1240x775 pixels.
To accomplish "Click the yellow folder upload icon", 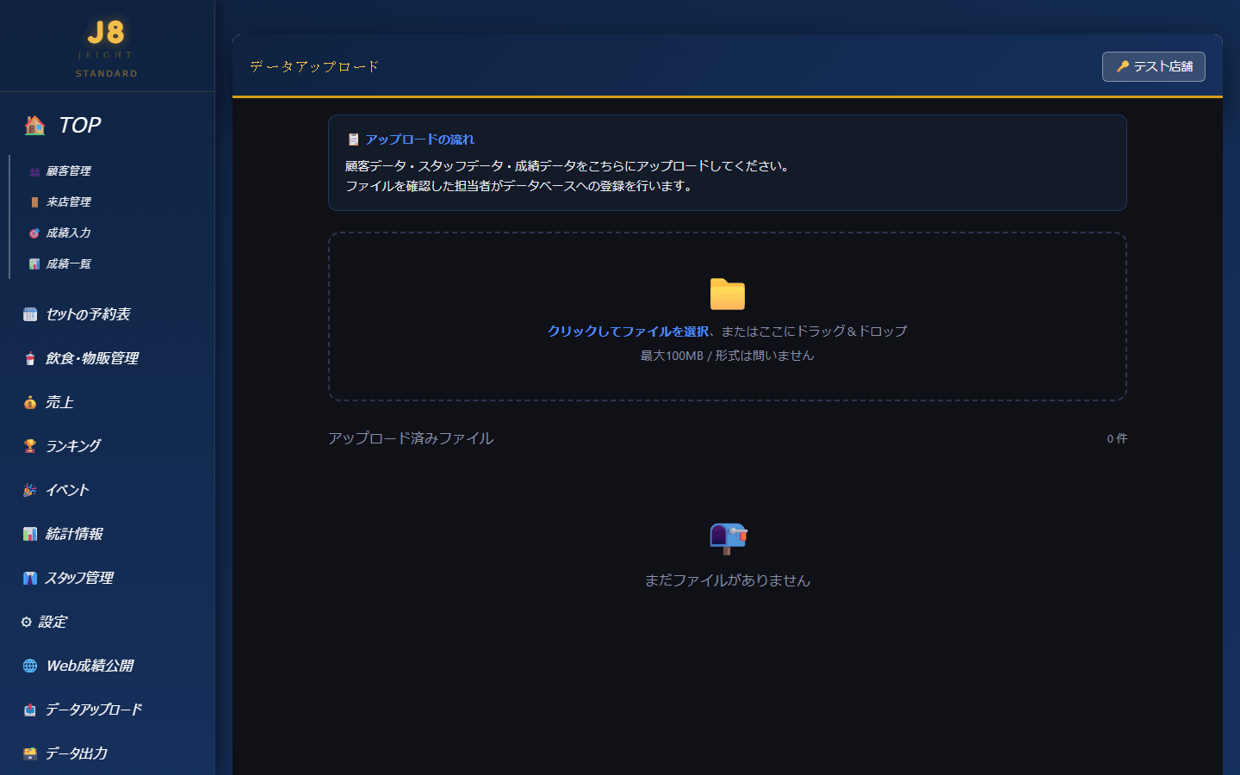I will (728, 294).
